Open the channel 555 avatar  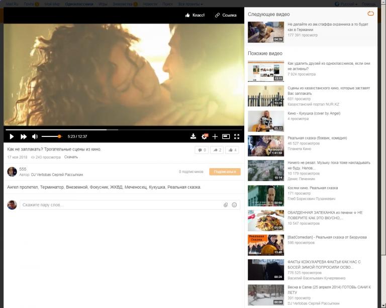12,172
